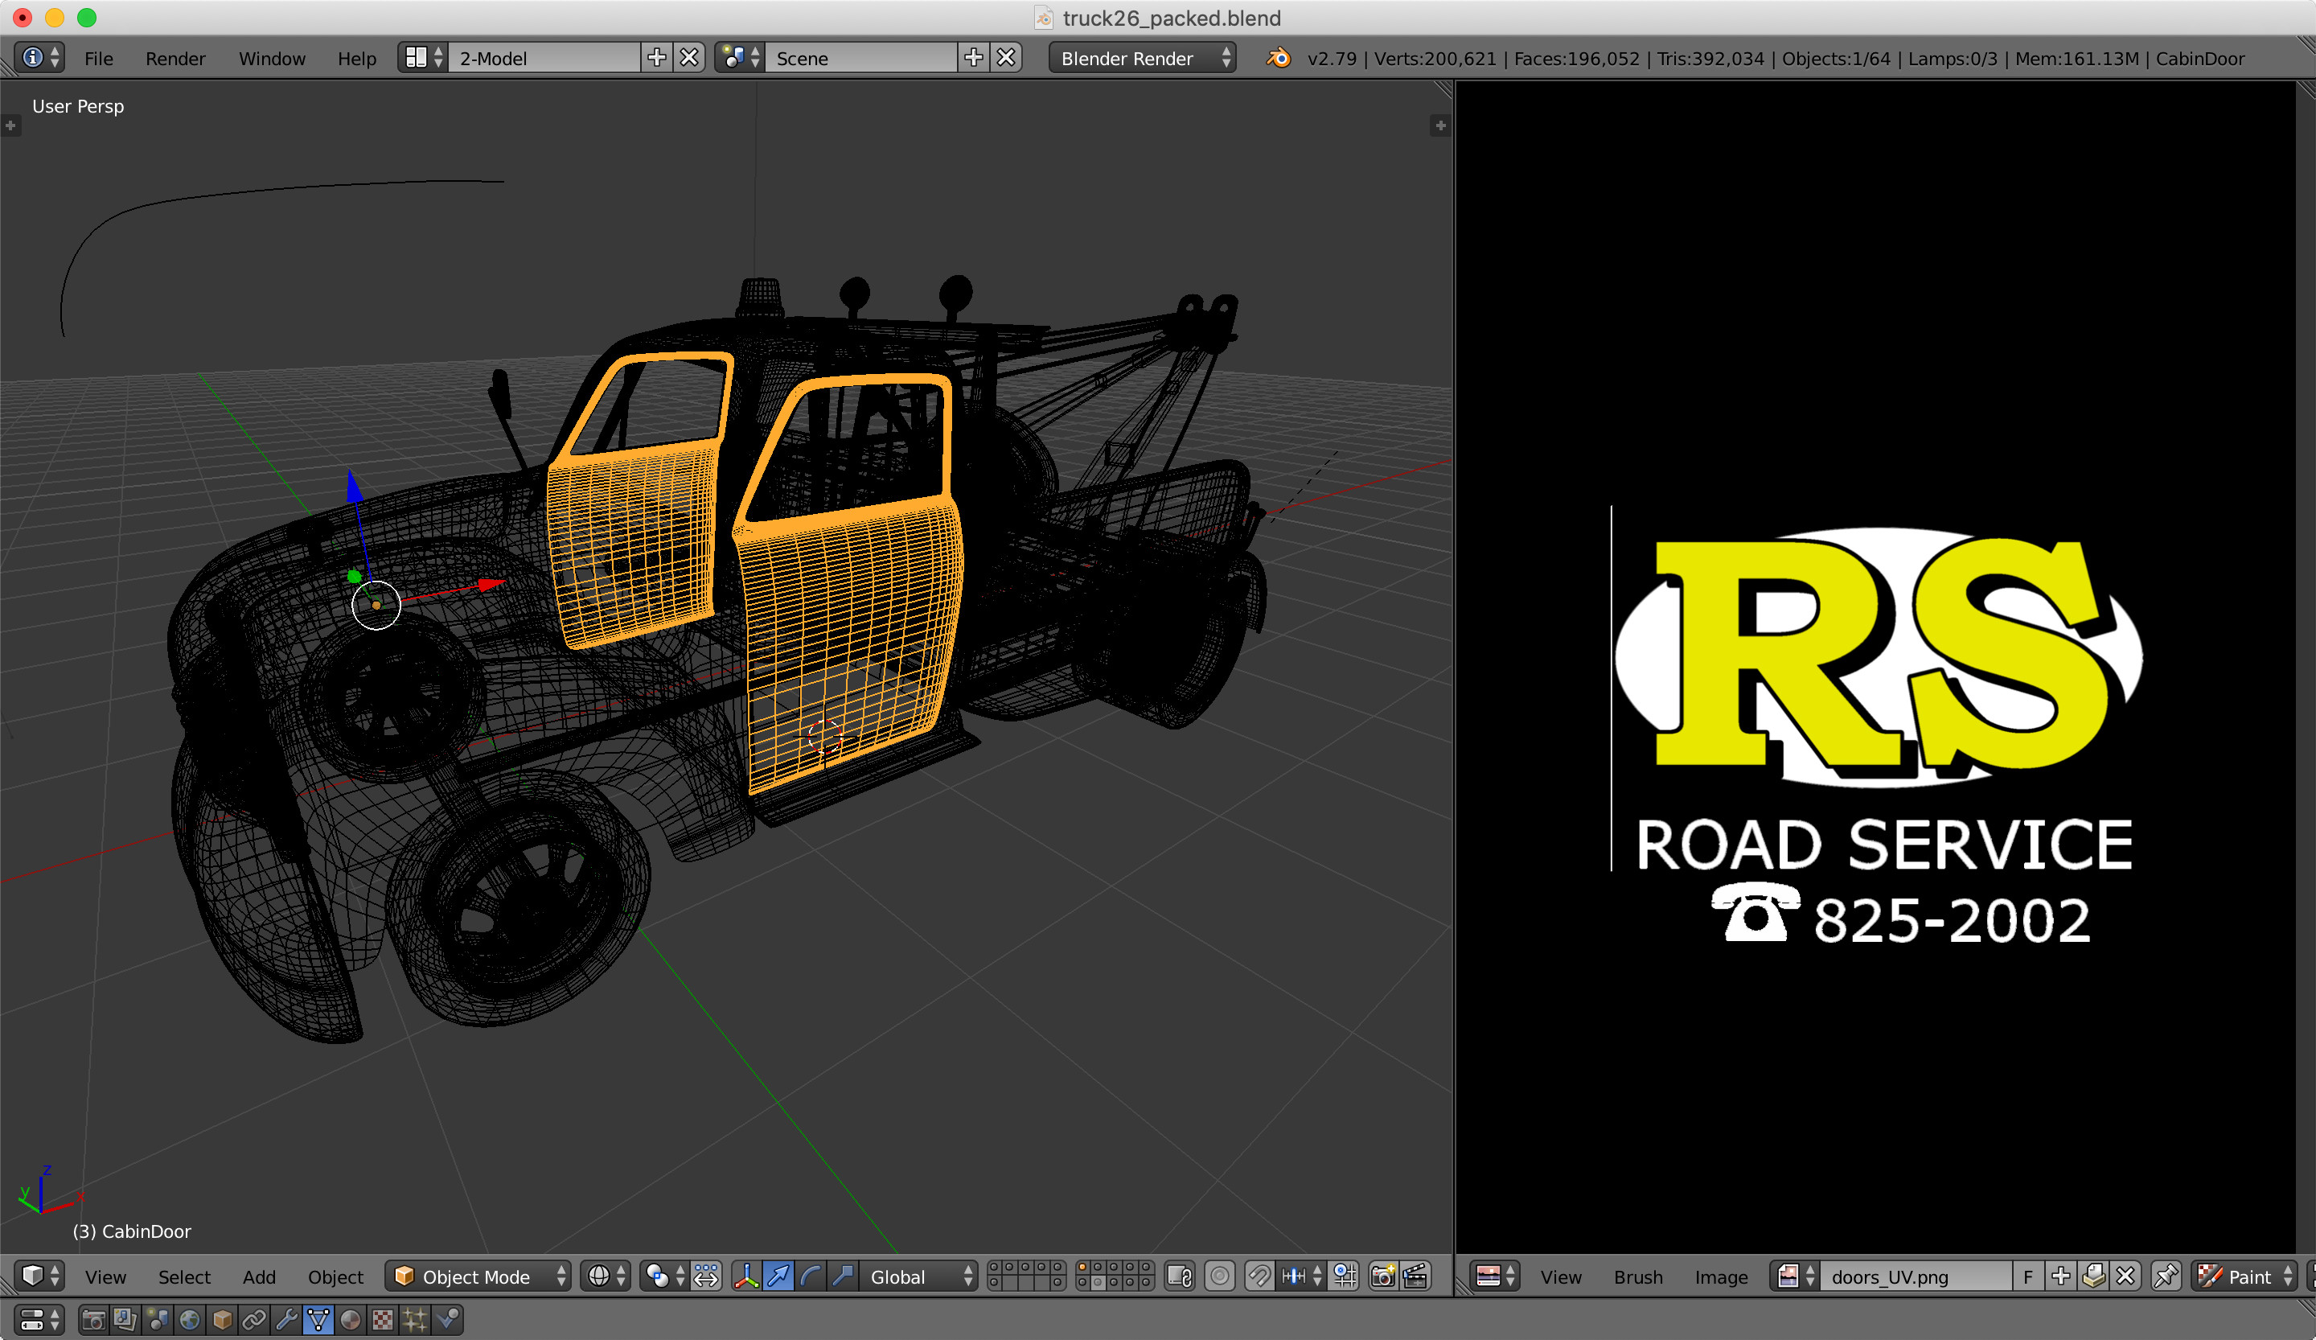Click the OpenGL render animation clapperboard icon
Screen dimensions: 2316x1340
[x=1415, y=1276]
